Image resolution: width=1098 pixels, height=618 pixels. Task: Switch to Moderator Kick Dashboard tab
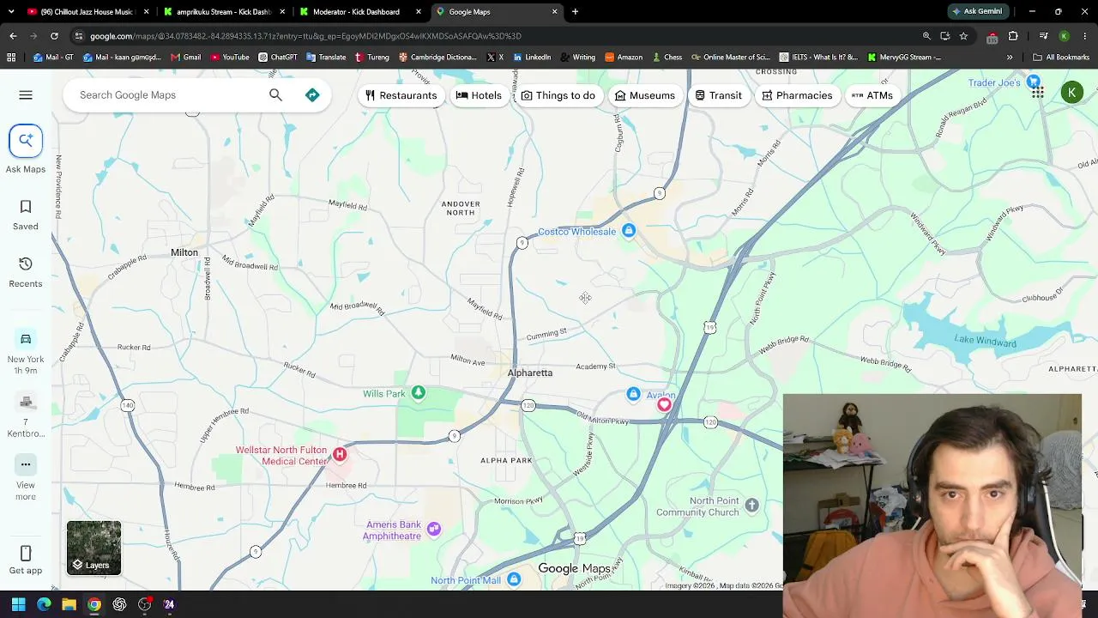click(356, 12)
